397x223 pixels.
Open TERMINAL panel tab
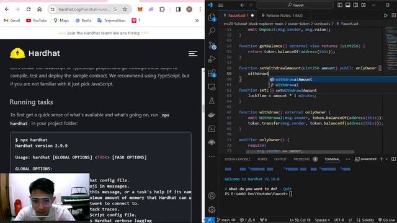pos(332,159)
